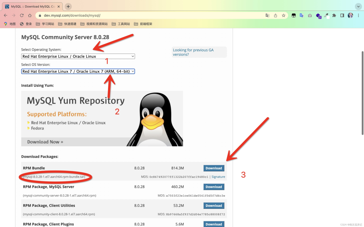364x227 pixels.
Task: Download RPM Package, Client Utilities
Action: point(214,205)
